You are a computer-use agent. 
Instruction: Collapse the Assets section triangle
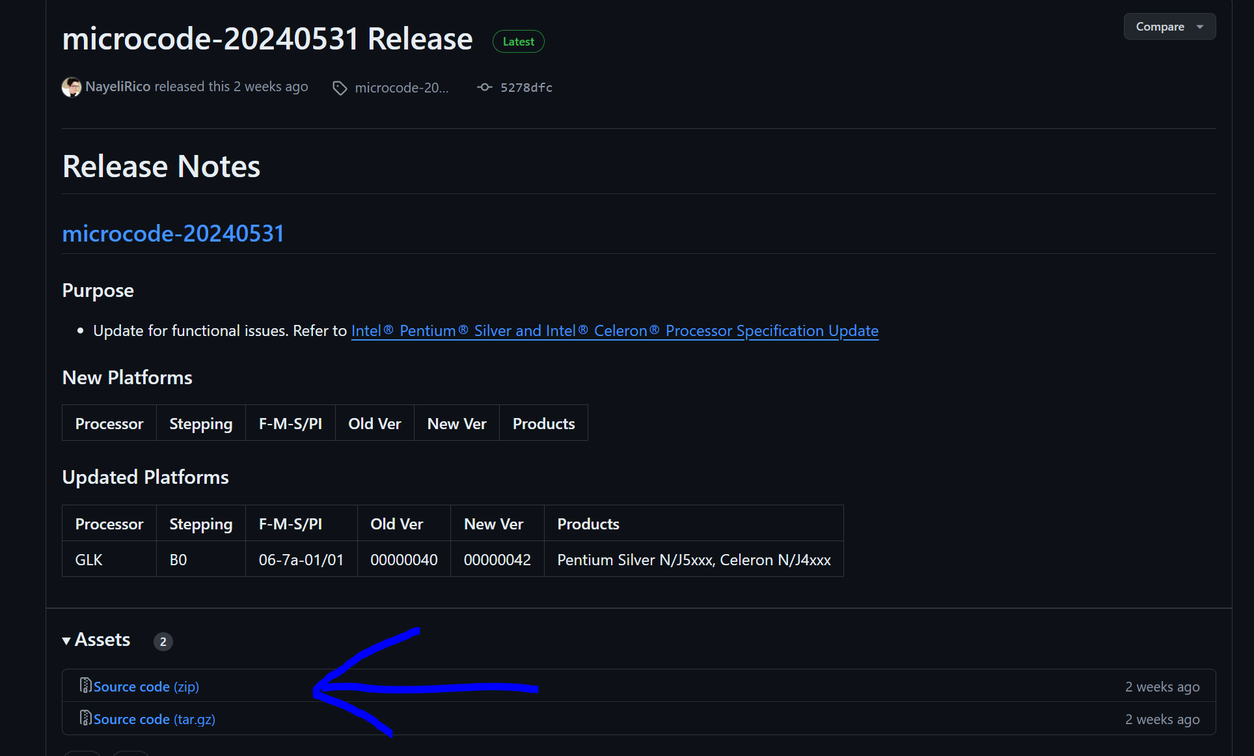coord(66,641)
